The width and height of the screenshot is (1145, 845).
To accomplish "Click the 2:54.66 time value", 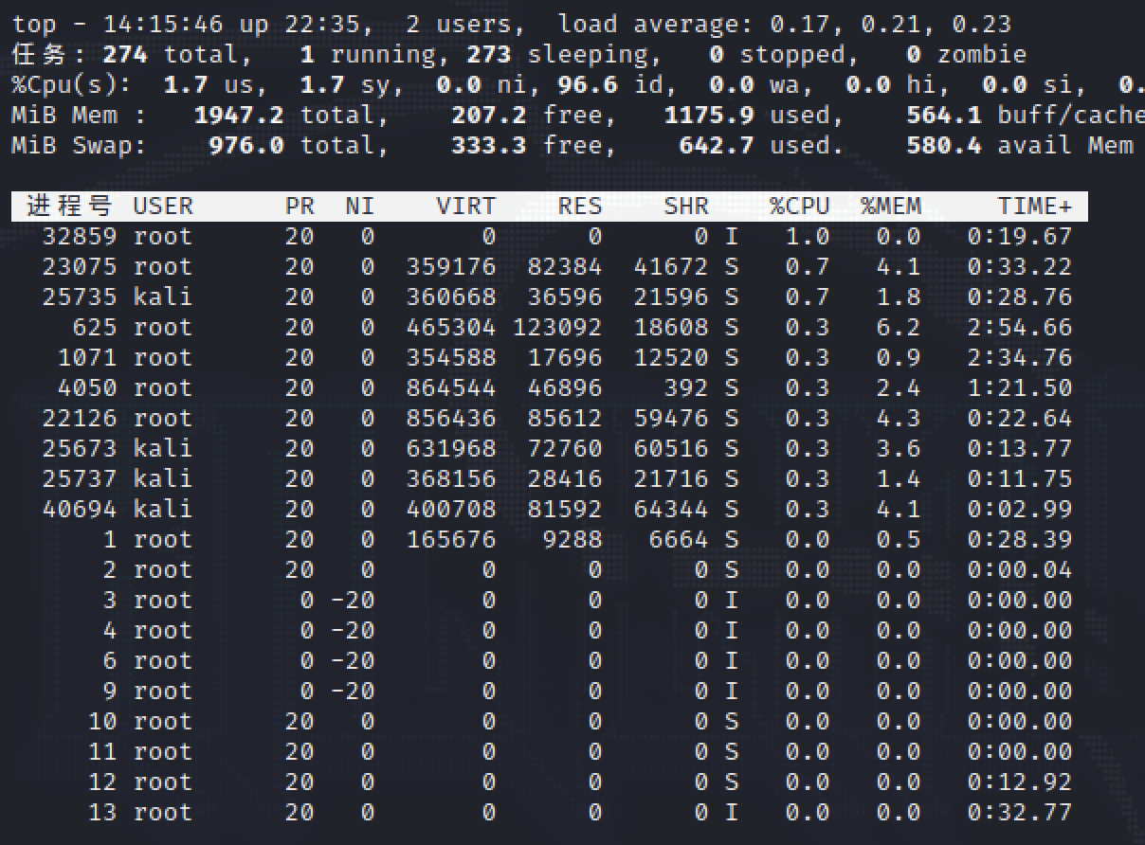I will pos(1019,328).
